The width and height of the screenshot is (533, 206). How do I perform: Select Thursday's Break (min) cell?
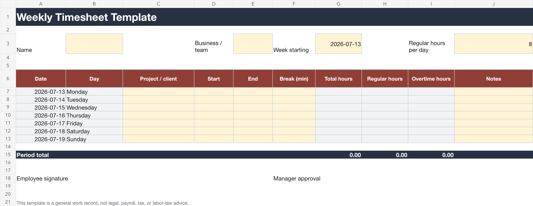[x=294, y=115]
